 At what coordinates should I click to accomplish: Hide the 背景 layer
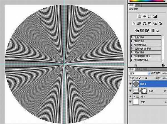pos(131,102)
